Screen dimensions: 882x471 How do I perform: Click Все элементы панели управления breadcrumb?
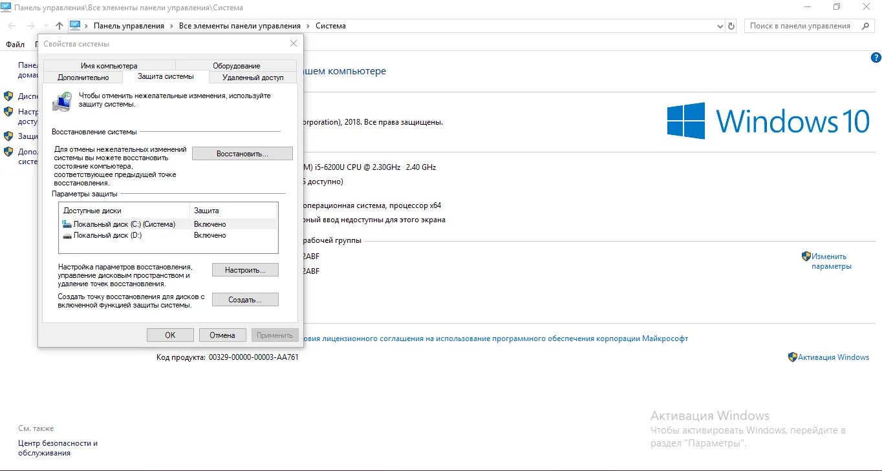pos(240,26)
